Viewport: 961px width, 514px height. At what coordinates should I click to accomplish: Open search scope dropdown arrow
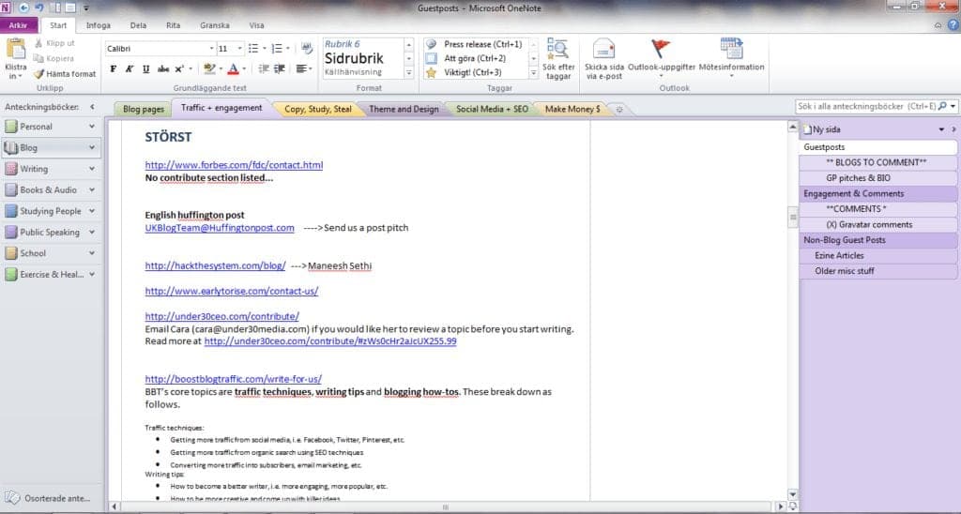click(x=953, y=106)
